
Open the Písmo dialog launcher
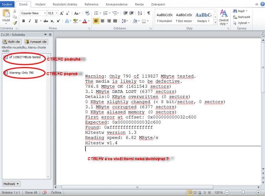coord(89,29)
